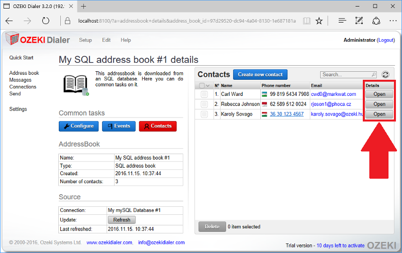The image size is (402, 253).
Task: Open the reading view icon in address bar
Action: (x=305, y=21)
